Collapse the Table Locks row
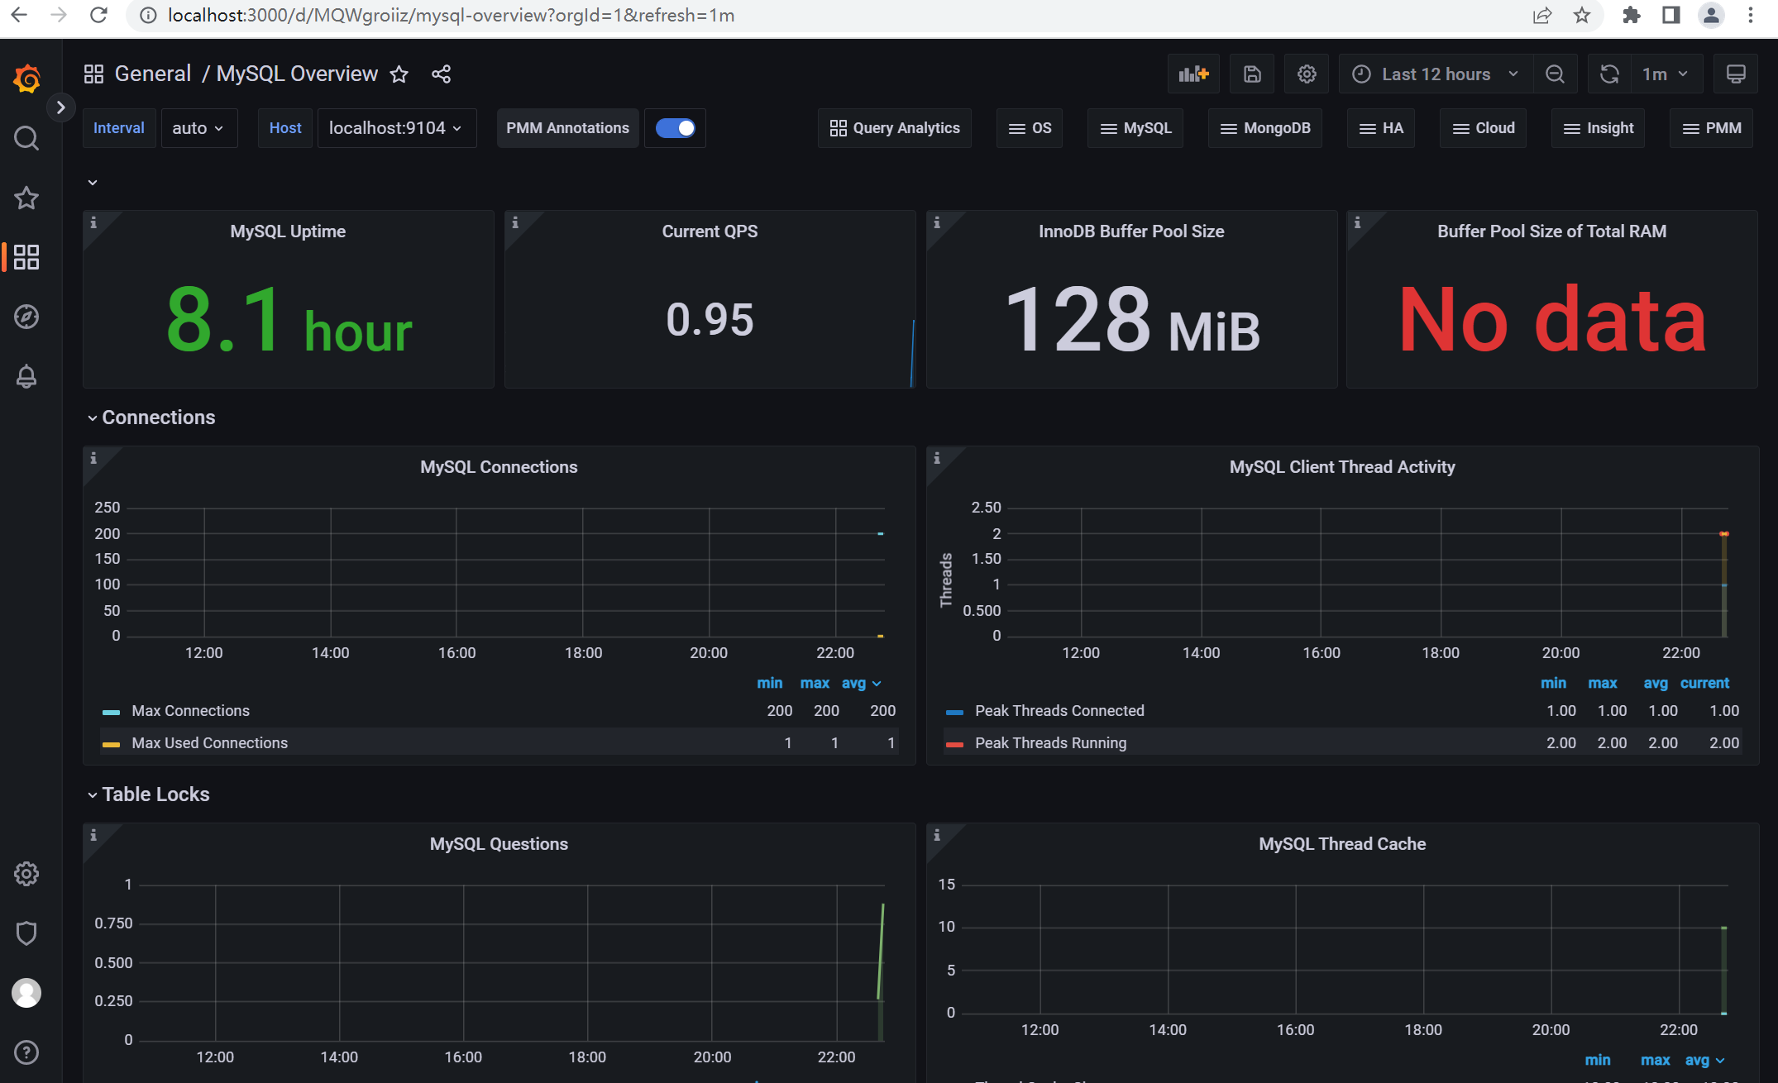Viewport: 1778px width, 1083px height. pos(148,794)
